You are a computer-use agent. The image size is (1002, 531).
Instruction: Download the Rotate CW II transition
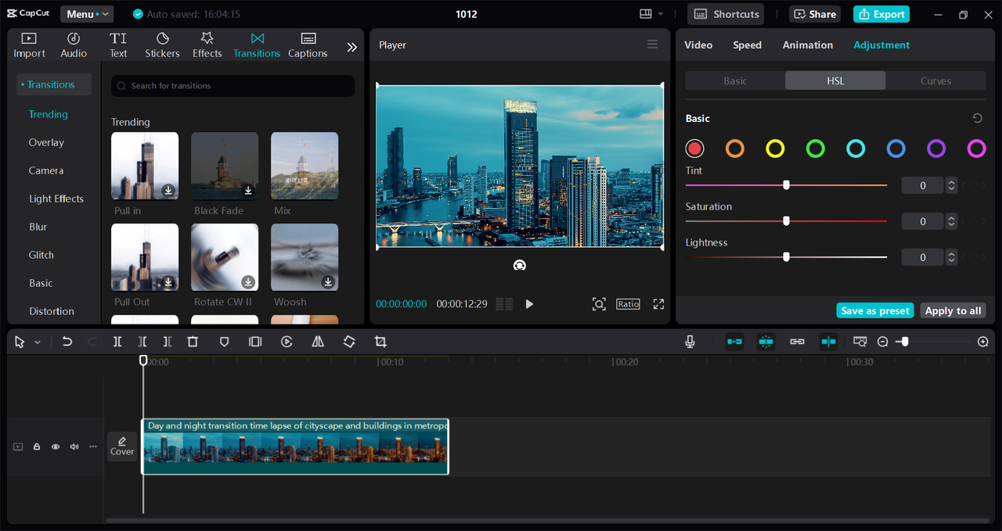pos(248,282)
